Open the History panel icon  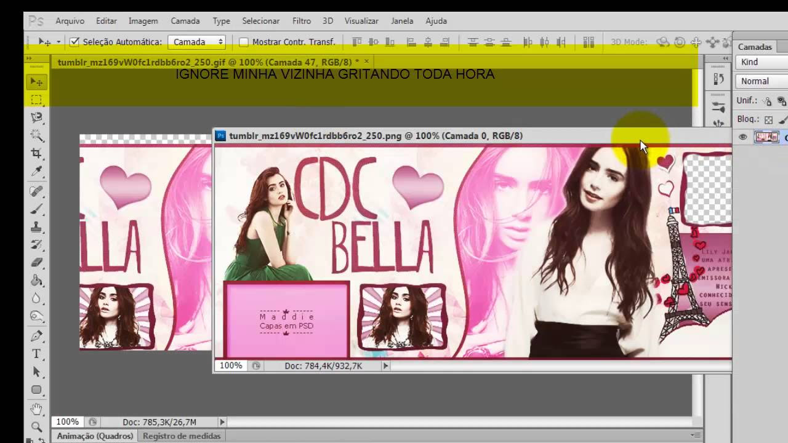[718, 79]
